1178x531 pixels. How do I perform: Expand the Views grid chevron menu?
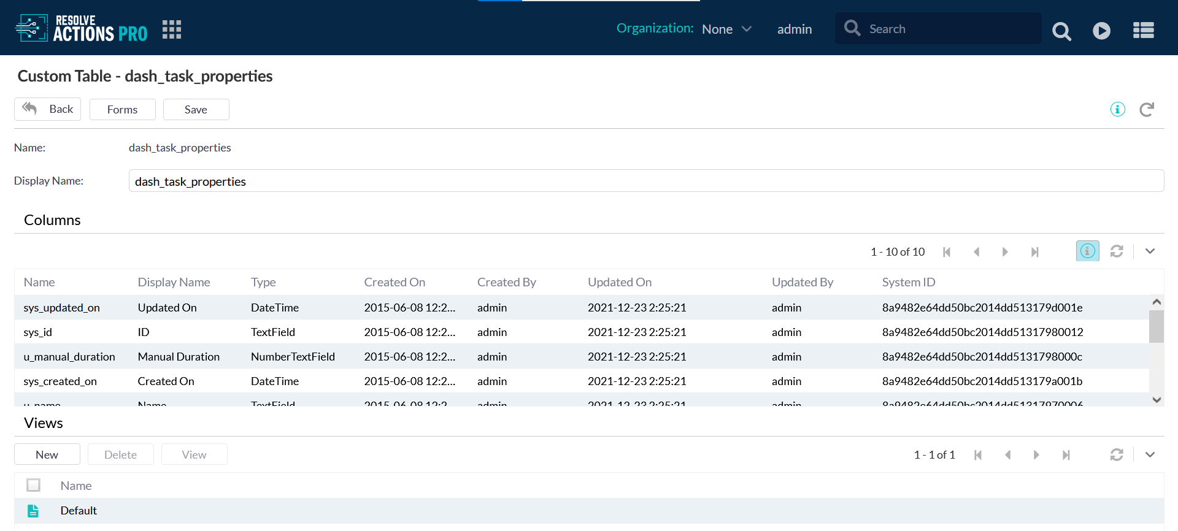click(x=1150, y=455)
